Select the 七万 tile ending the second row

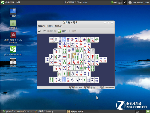89,45
